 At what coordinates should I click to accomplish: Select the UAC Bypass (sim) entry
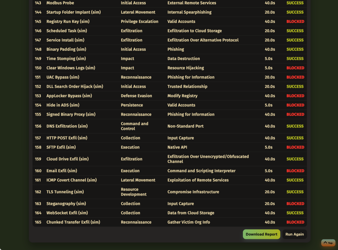(x=63, y=77)
